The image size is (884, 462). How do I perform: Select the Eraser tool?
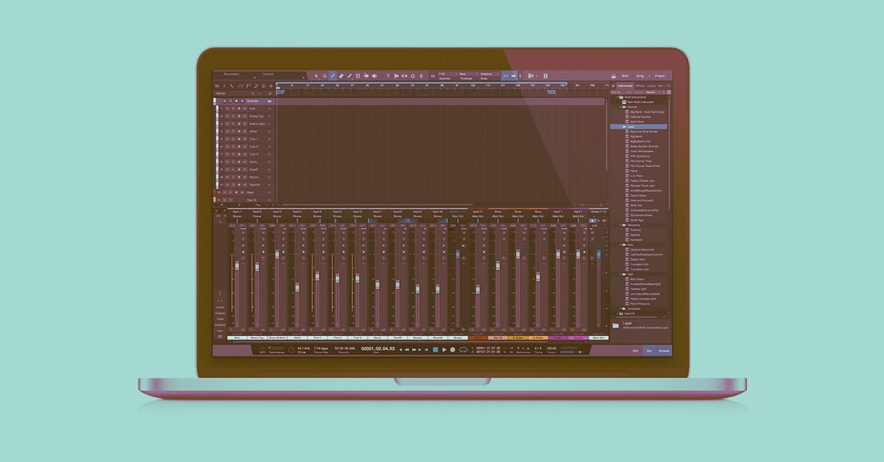[340, 75]
